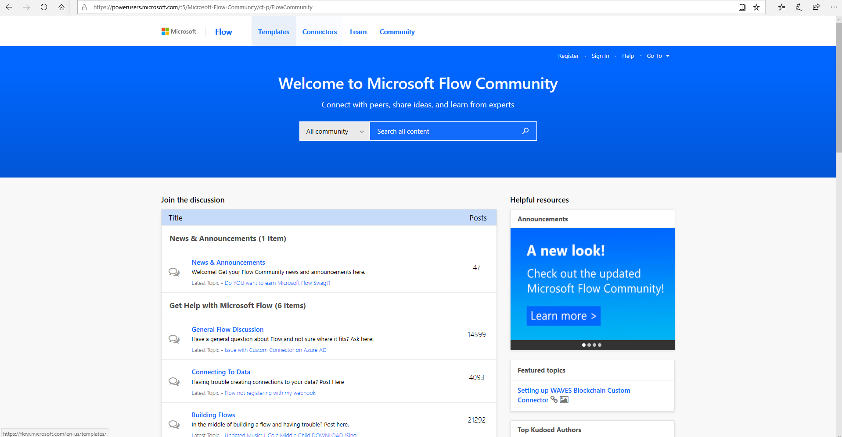Expand the Go To dropdown menu
842x437 pixels.
pos(658,56)
